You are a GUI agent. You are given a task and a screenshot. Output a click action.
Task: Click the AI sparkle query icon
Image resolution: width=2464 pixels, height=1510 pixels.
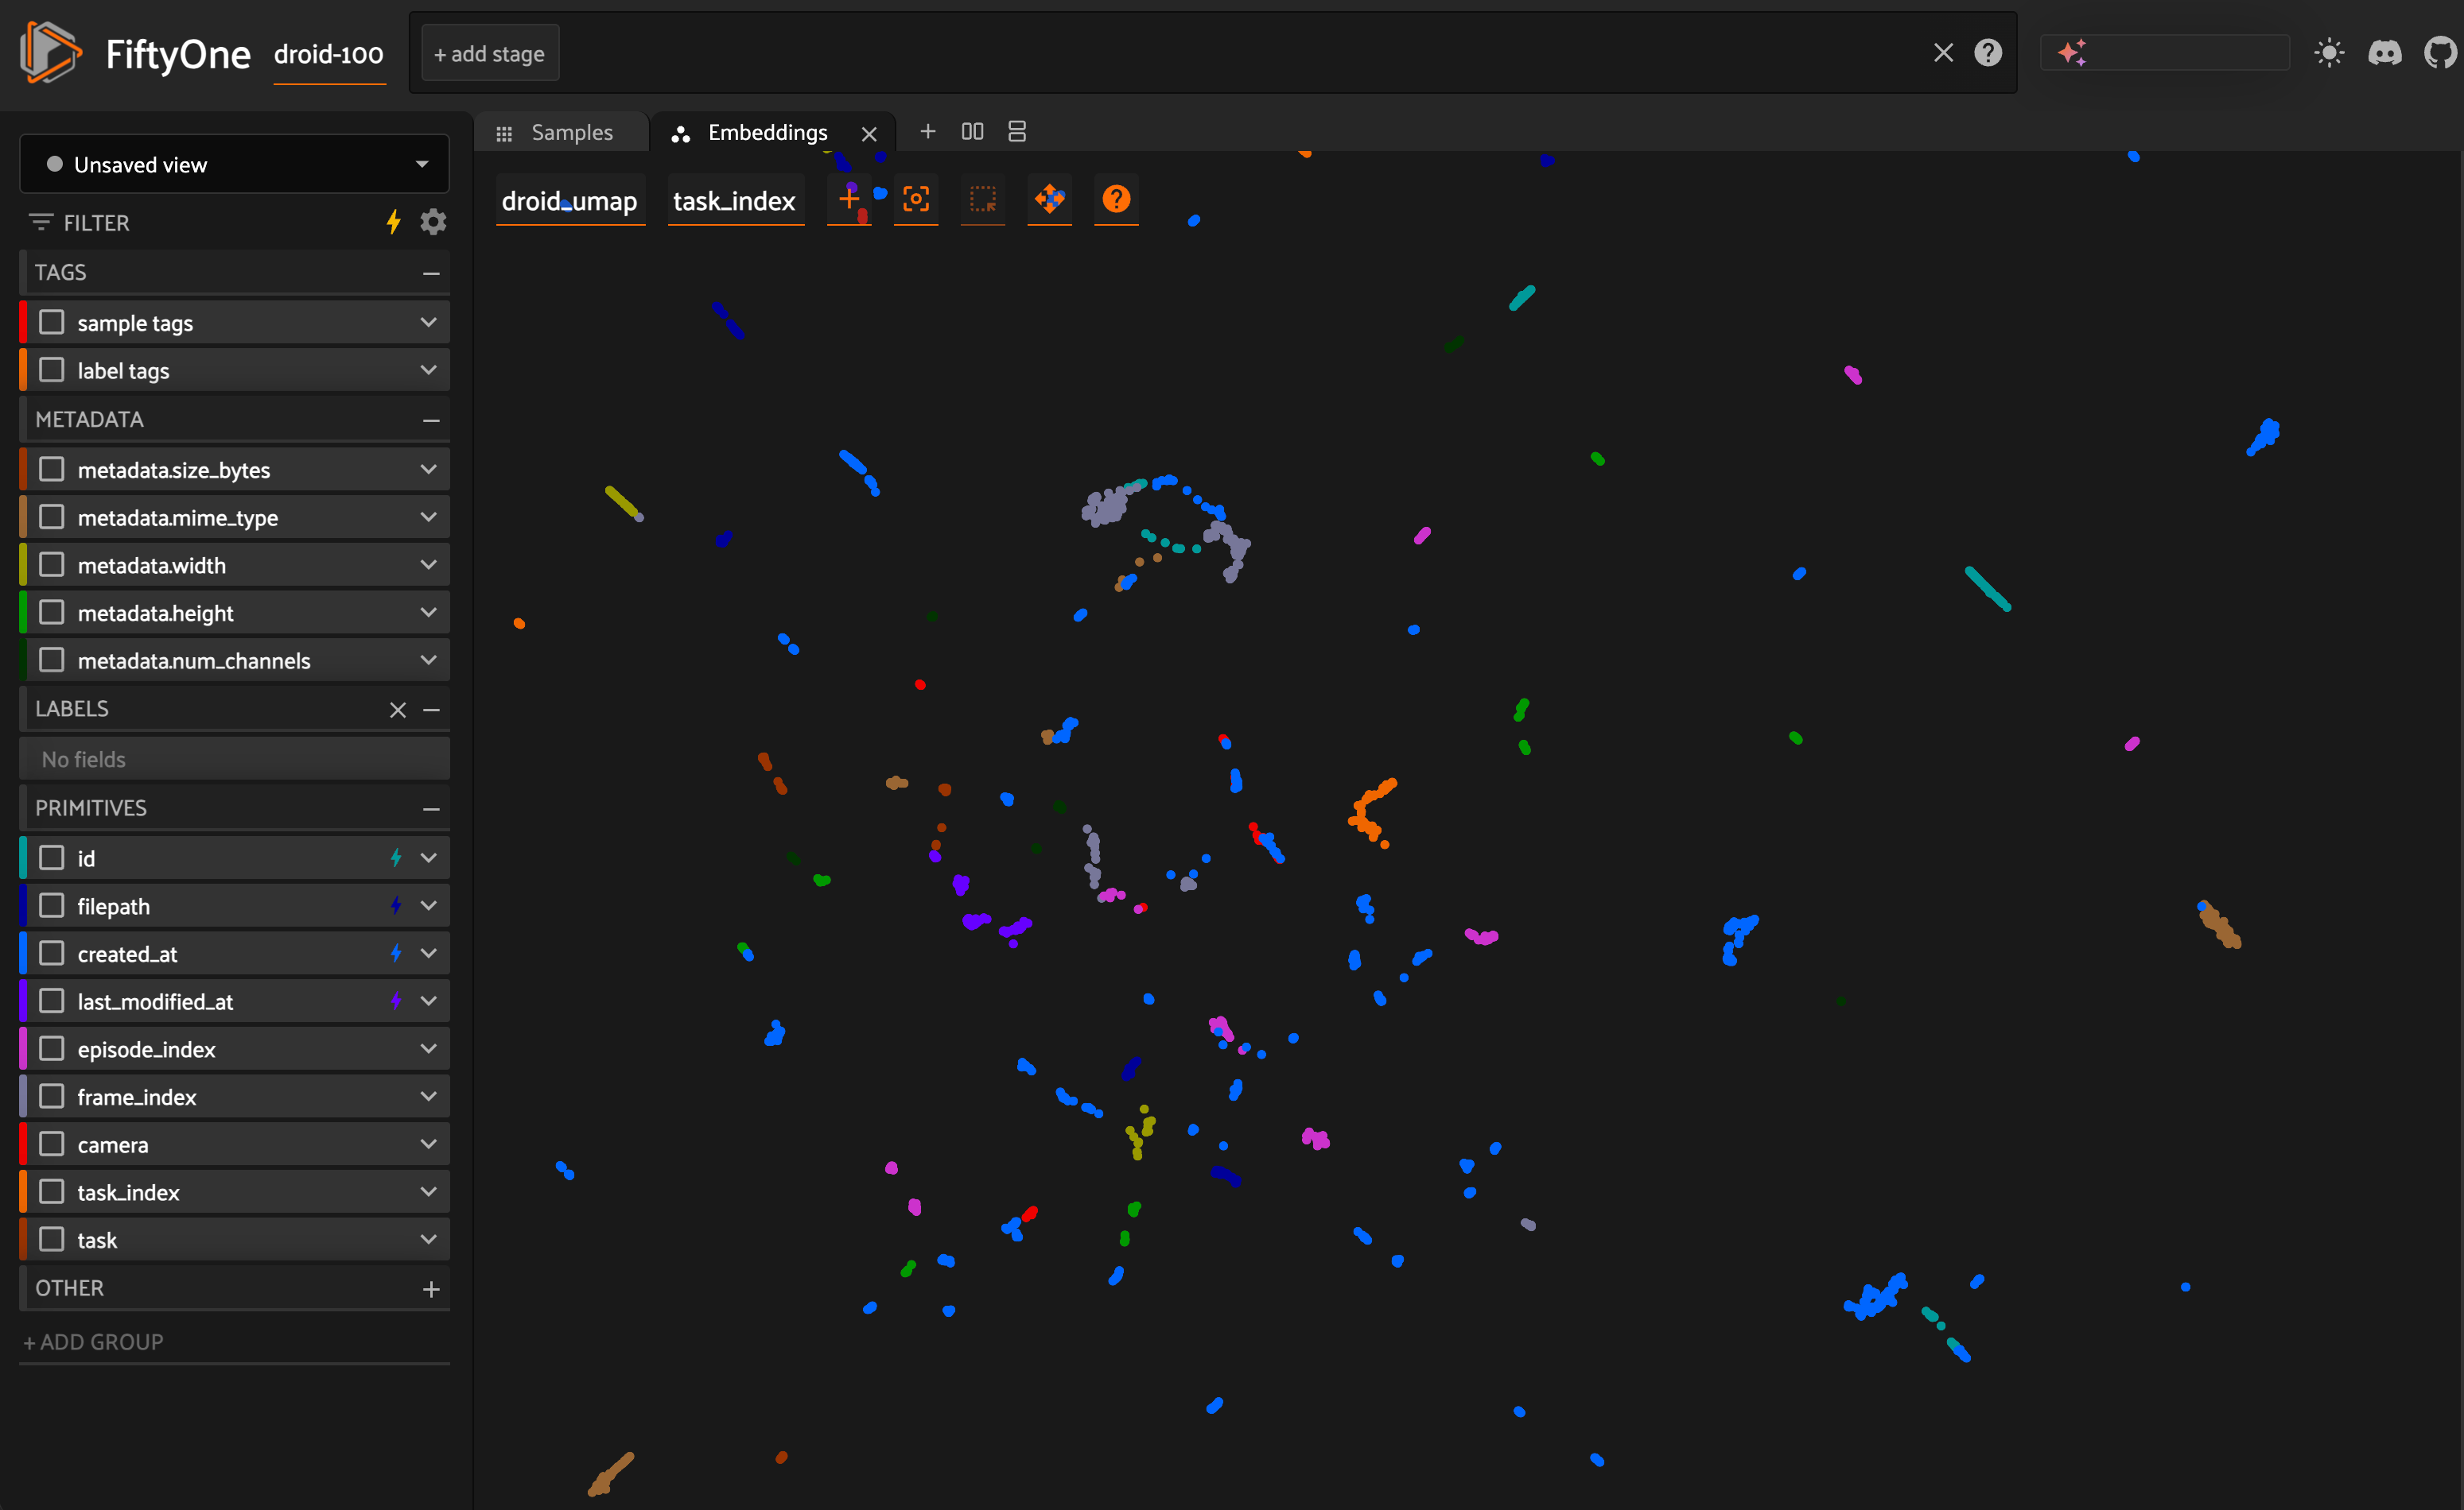(x=2072, y=53)
